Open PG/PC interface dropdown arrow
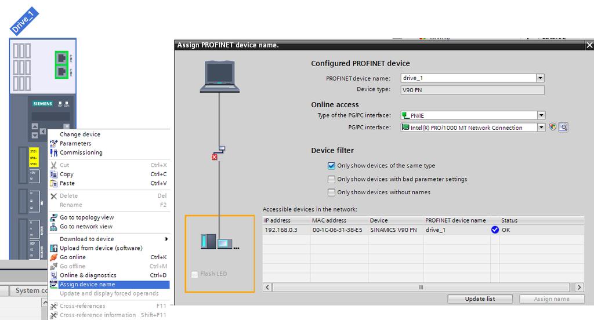Image resolution: width=594 pixels, height=320 pixels. click(x=541, y=127)
